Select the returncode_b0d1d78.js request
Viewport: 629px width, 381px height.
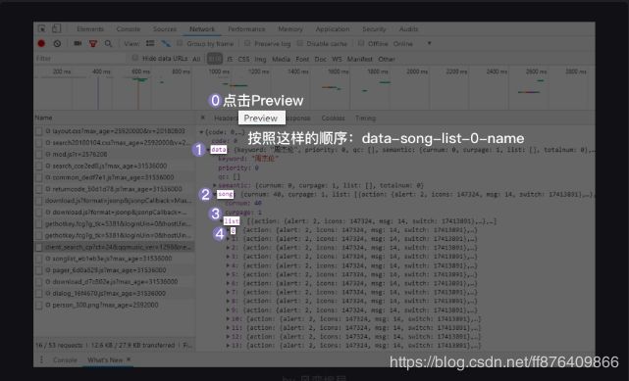pyautogui.click(x=115, y=189)
